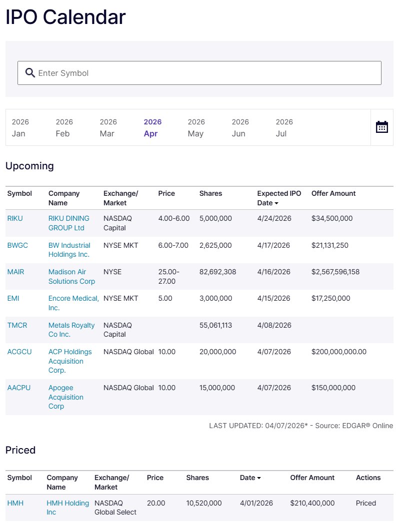Click the 25.00-27.00 price range for MAIR
This screenshot has width=400, height=529.
click(x=169, y=276)
